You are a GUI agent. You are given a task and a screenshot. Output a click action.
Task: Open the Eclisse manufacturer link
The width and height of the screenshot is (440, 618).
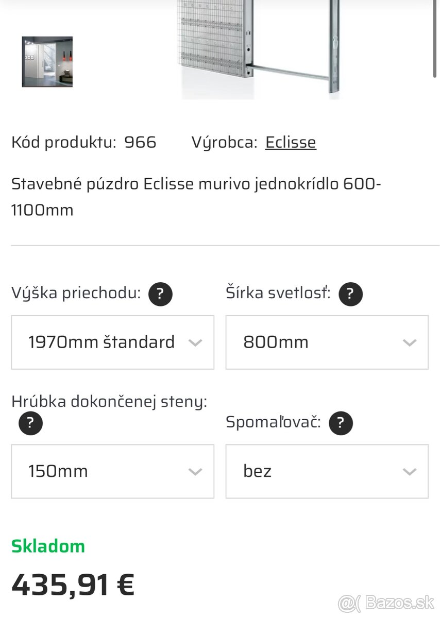[x=291, y=142]
